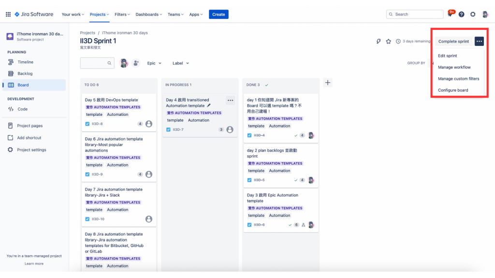This screenshot has height=278, width=495.
Task: Click the three-dots sprint menu button
Action: click(479, 42)
